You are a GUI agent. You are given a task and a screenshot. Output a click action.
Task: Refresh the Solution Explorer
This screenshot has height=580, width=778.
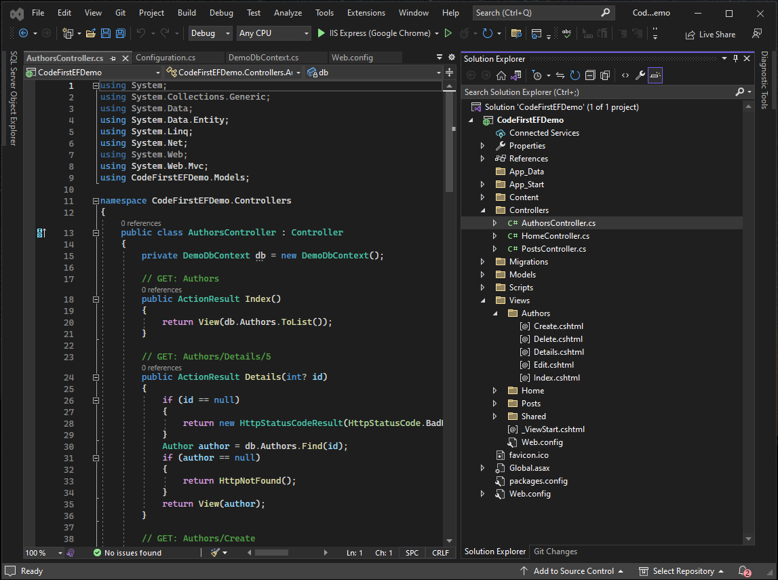(575, 75)
